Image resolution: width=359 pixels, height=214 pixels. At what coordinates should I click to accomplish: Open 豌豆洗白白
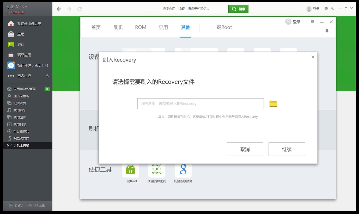pyautogui.click(x=28, y=138)
